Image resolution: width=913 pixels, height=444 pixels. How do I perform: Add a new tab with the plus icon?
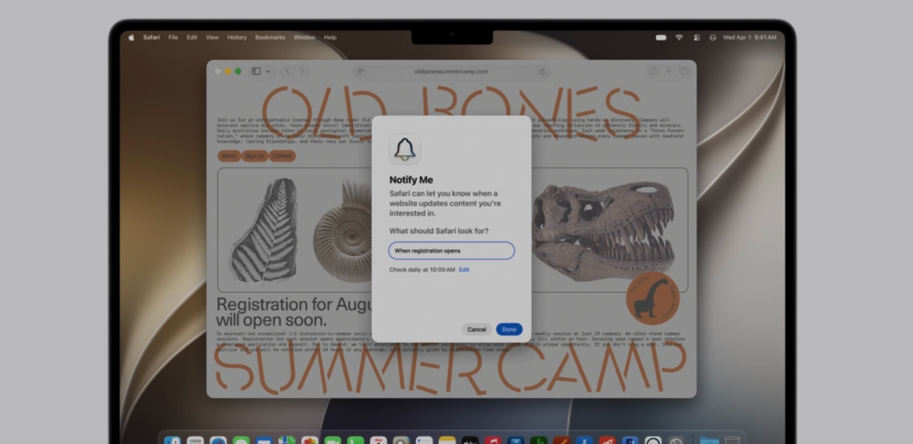click(x=669, y=72)
